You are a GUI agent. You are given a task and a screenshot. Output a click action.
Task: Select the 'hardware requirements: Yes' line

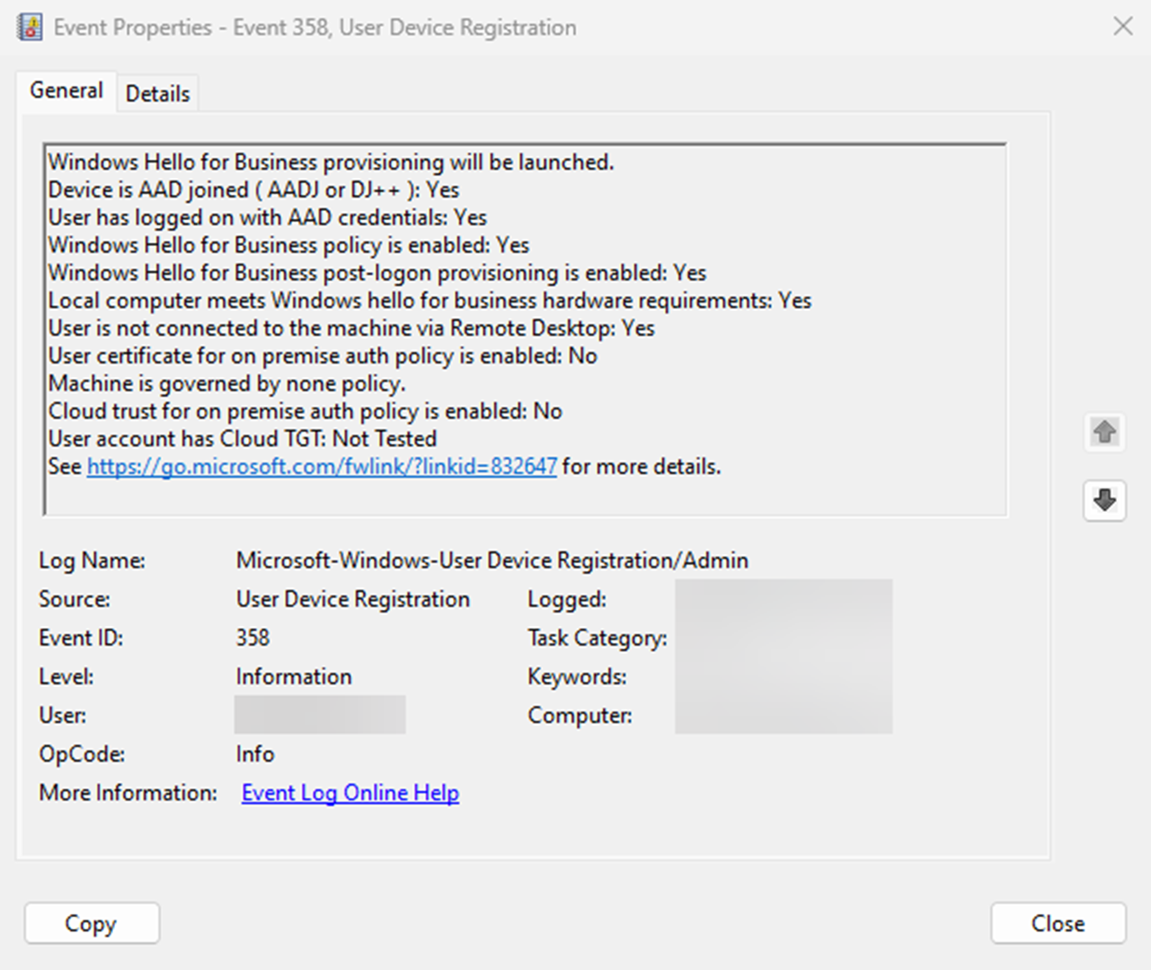(x=429, y=301)
